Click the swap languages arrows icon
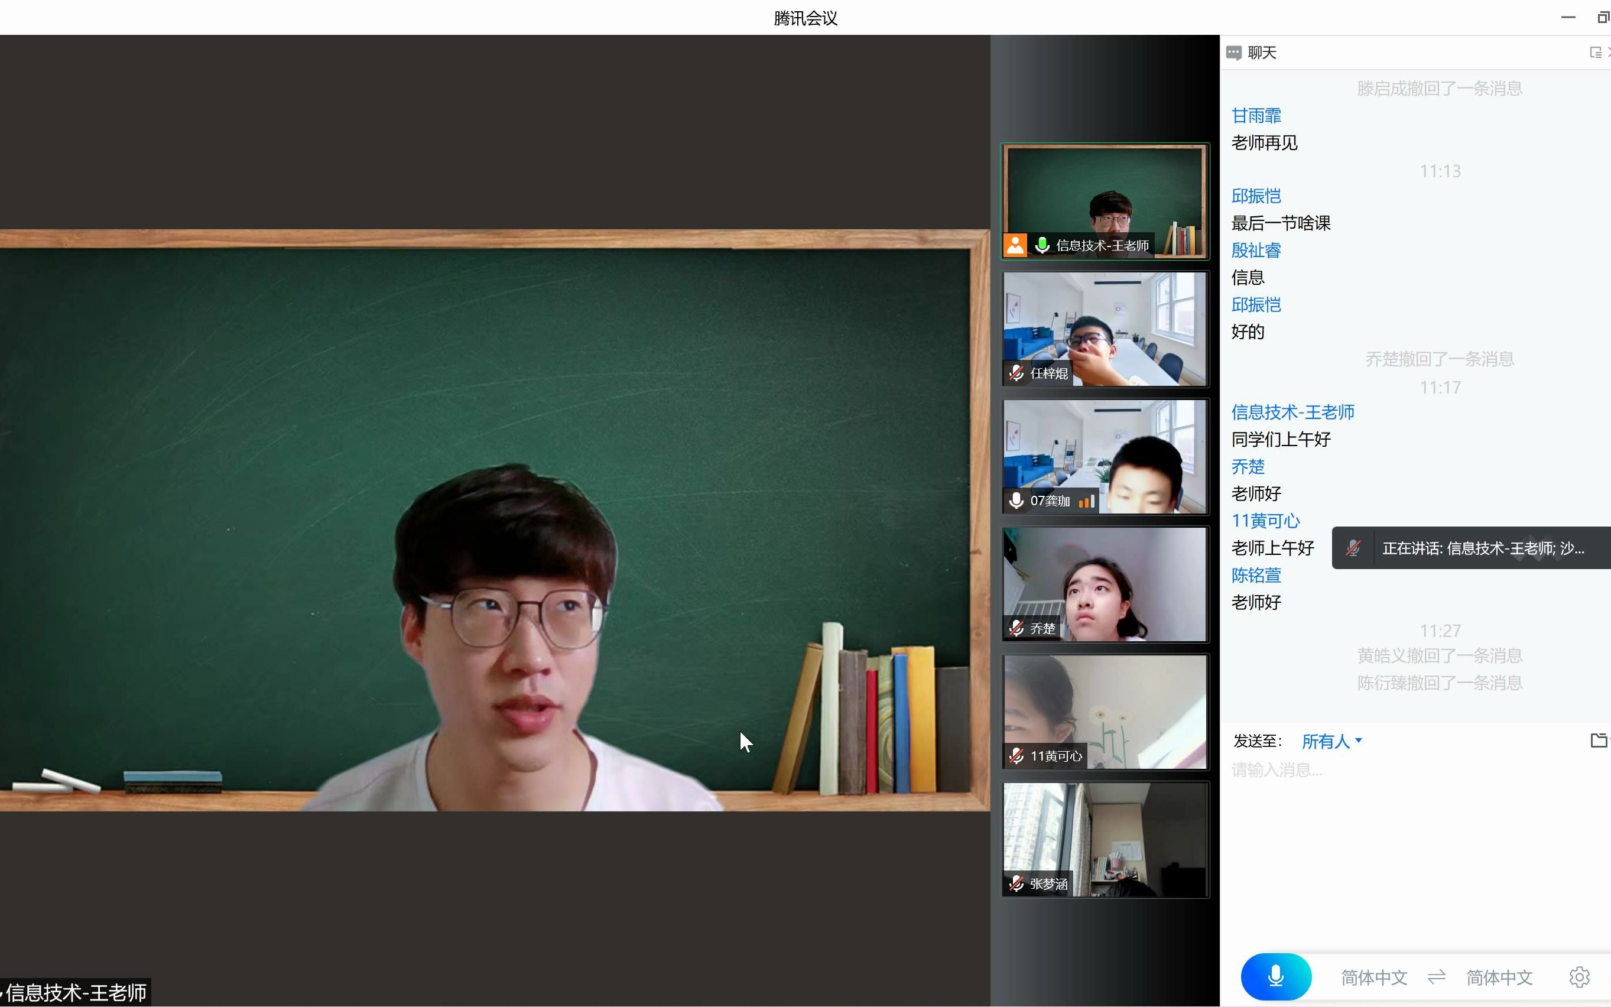The width and height of the screenshot is (1611, 1007). 1437,977
